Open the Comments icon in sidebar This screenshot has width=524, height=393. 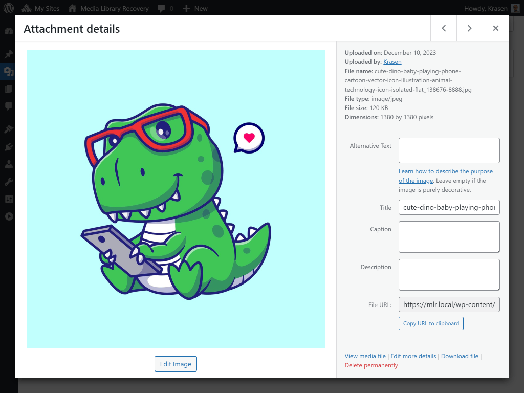[9, 106]
